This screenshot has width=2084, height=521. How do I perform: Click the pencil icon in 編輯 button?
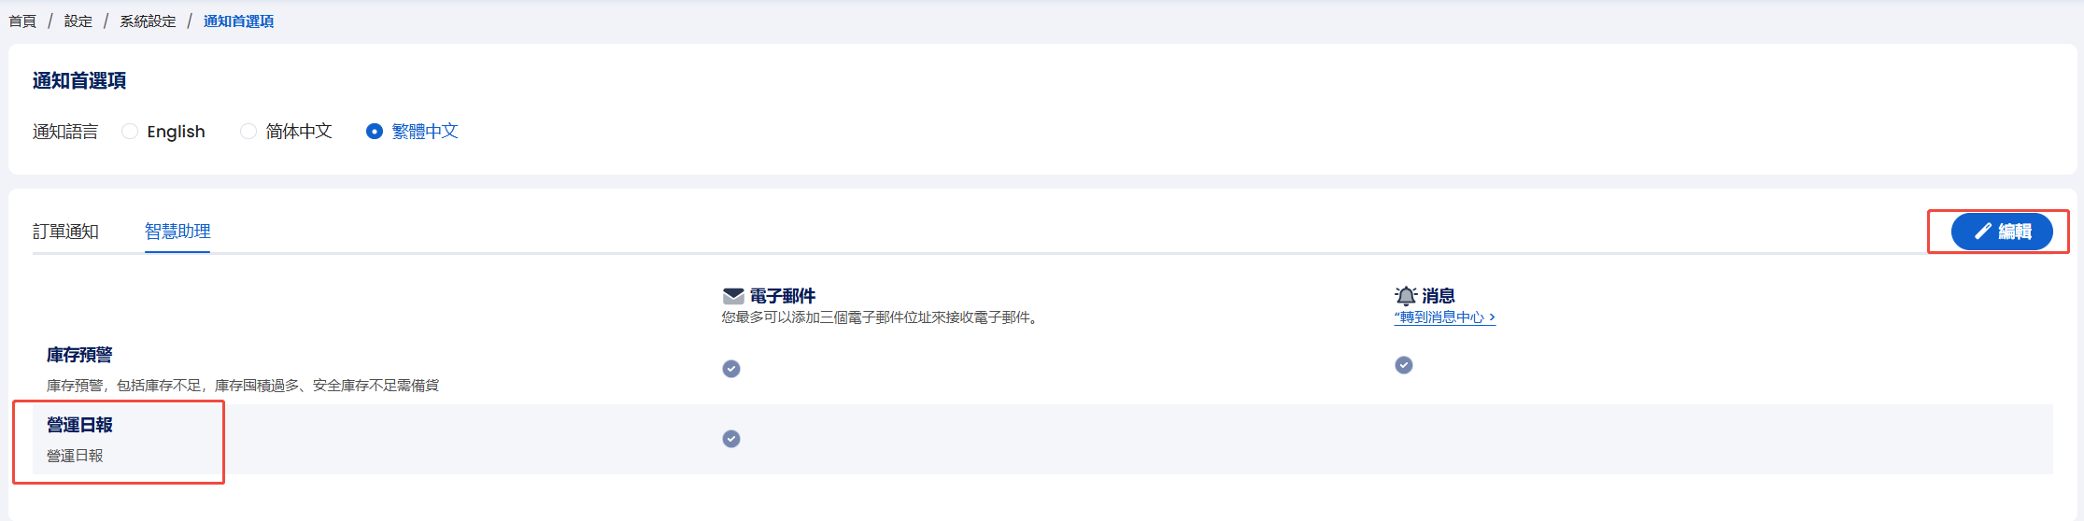point(1983,232)
